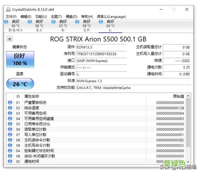
Task: Click the status orb on row 08 主机读命令计数
Action: [10, 140]
